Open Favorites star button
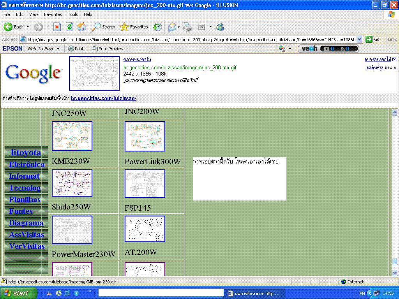 tap(134, 27)
